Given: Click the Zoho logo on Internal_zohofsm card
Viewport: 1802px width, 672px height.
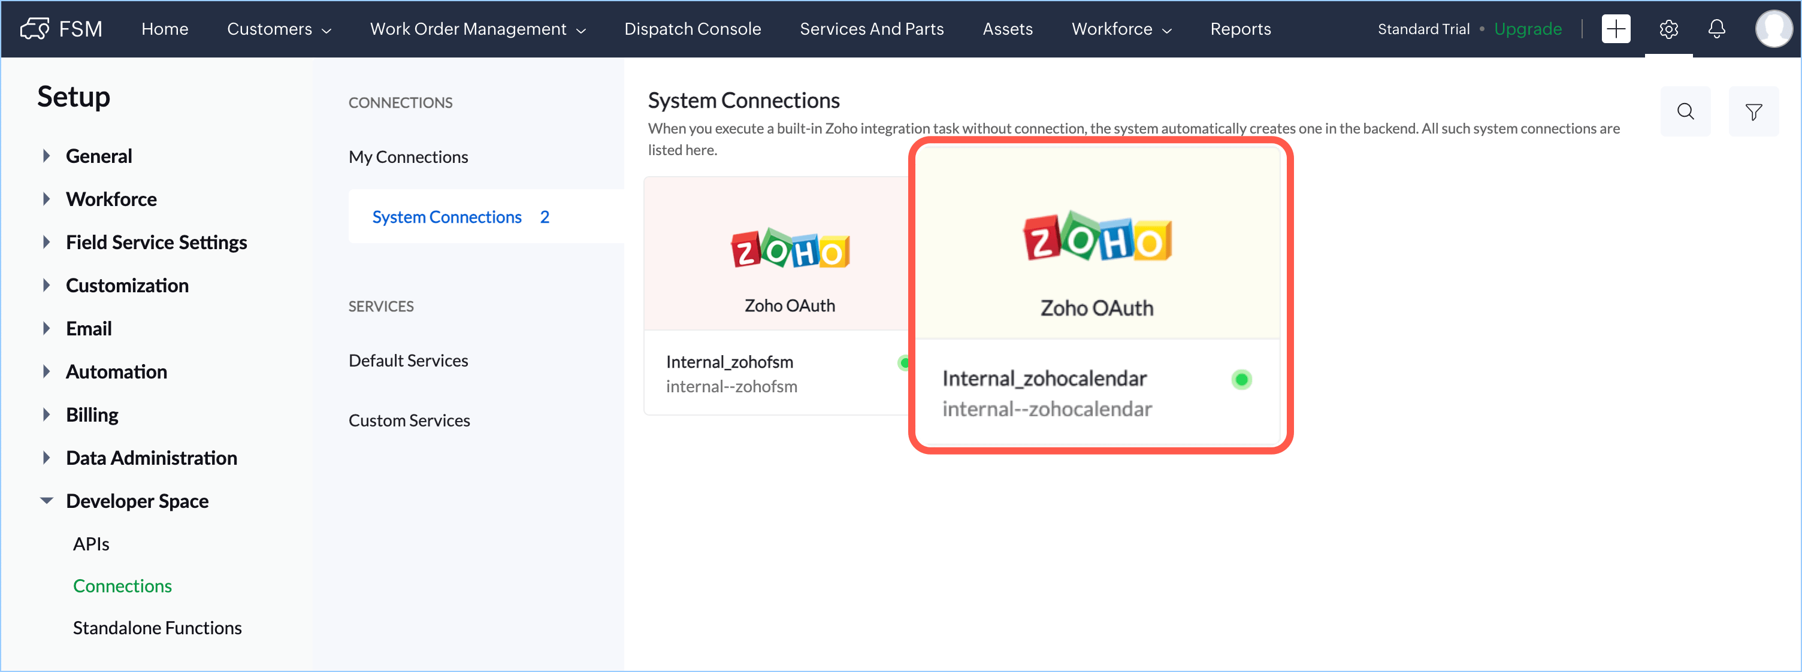Looking at the screenshot, I should tap(790, 248).
